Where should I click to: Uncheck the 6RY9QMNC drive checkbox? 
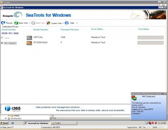[x=2, y=43]
